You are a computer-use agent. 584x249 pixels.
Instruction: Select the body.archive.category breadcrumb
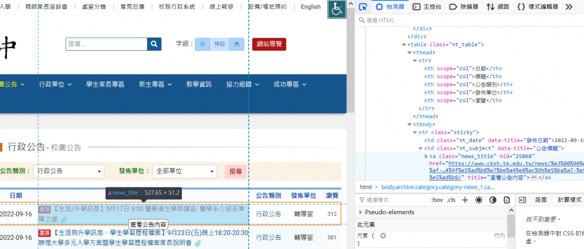tap(437, 187)
